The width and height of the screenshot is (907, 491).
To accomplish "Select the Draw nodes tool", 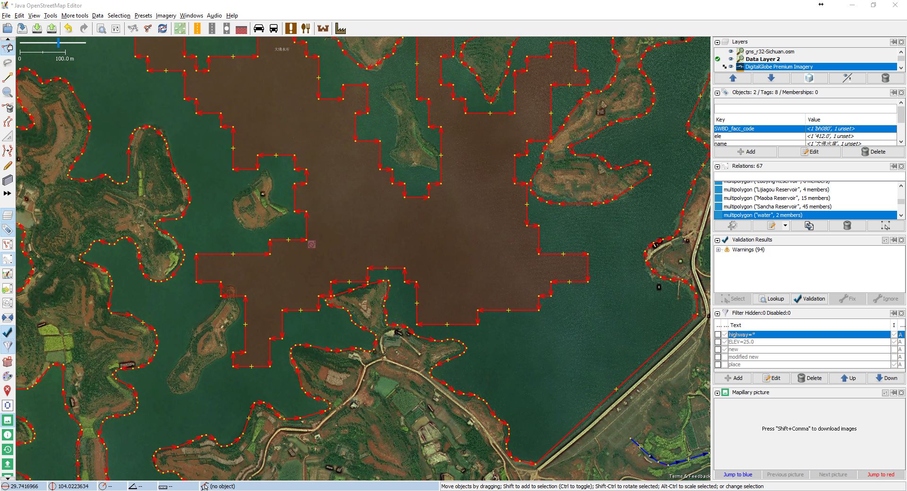I will (8, 78).
